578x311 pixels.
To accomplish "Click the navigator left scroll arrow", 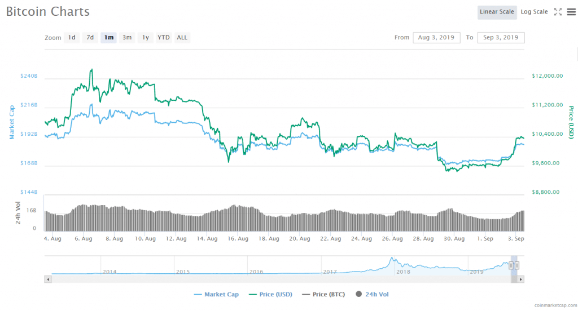I will click(48, 279).
